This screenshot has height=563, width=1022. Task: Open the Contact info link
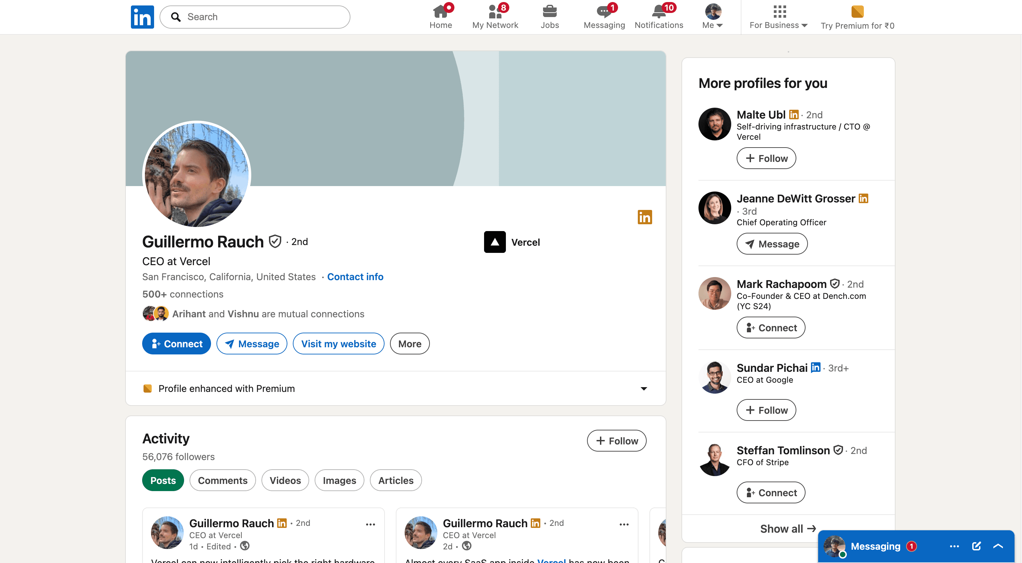pos(355,276)
